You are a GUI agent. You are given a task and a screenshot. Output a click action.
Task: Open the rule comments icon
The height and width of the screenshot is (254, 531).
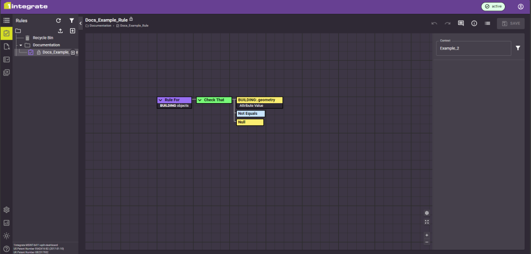click(461, 23)
